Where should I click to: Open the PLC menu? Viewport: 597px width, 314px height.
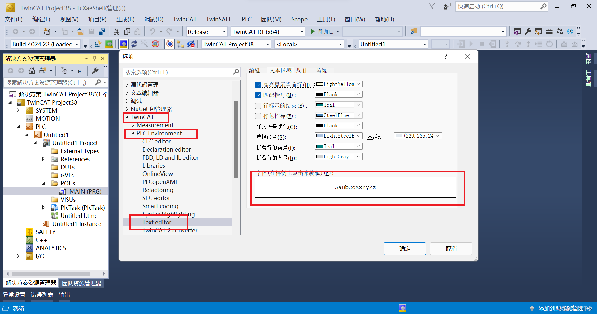coord(247,19)
